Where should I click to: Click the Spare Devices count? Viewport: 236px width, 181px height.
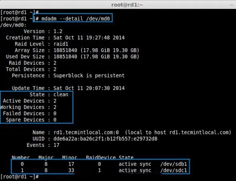pyautogui.click(x=55, y=120)
